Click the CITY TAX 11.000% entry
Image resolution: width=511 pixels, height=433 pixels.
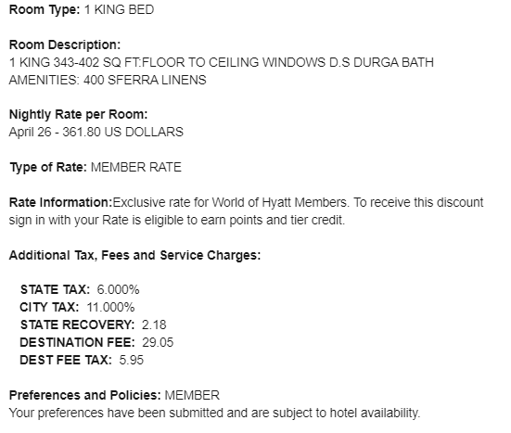(77, 307)
